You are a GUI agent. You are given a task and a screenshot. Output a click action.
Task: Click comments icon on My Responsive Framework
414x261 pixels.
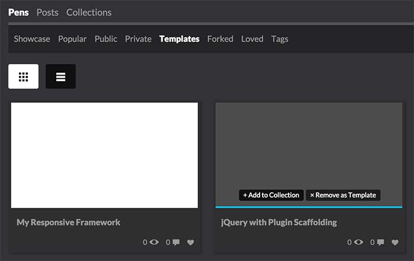pyautogui.click(x=176, y=242)
